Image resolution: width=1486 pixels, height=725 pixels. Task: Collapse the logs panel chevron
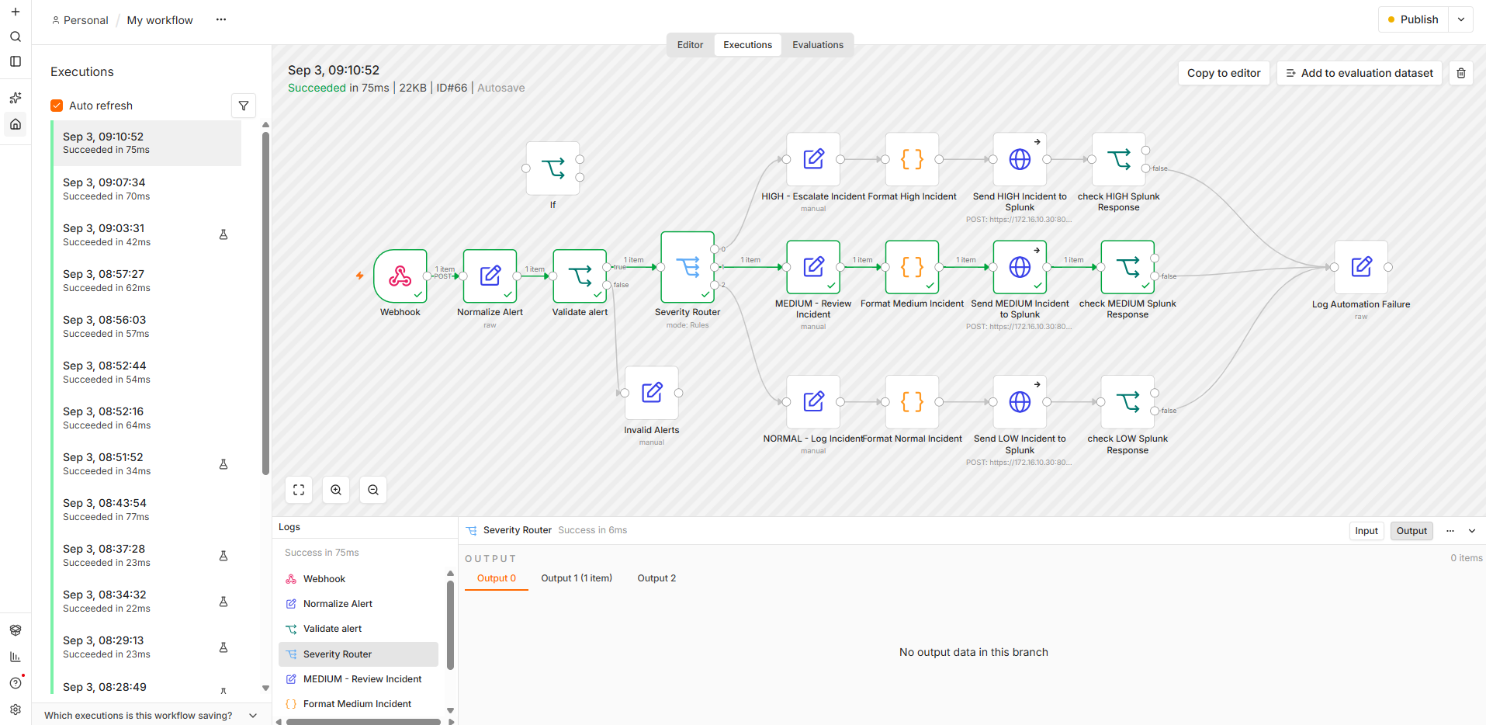[x=1472, y=531]
